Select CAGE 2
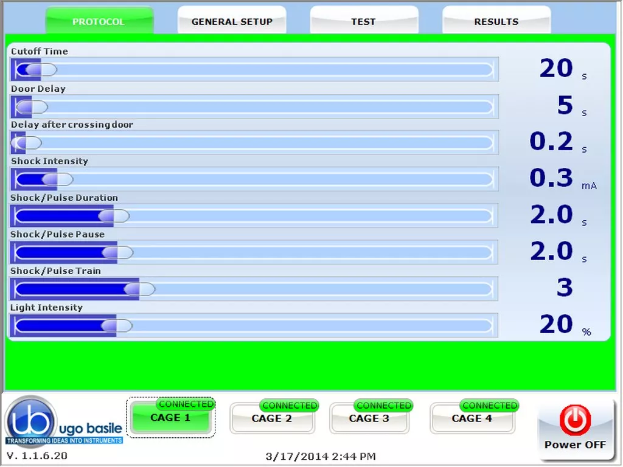Viewport: 623px width, 467px height. tap(273, 418)
